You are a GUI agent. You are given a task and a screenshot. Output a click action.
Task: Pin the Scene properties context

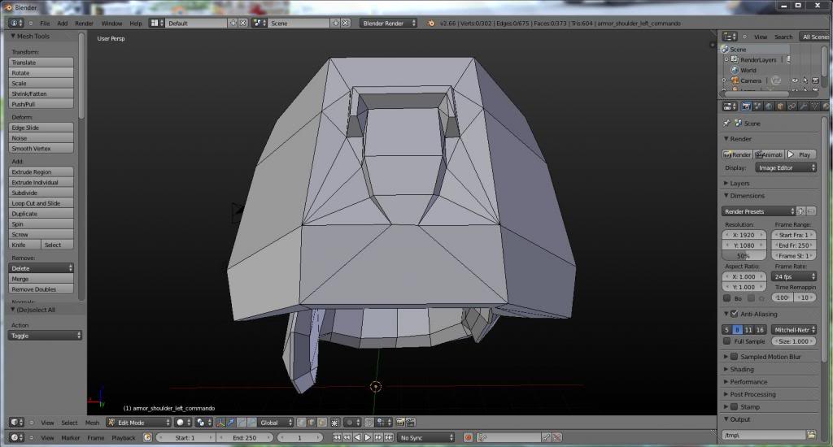pos(726,124)
